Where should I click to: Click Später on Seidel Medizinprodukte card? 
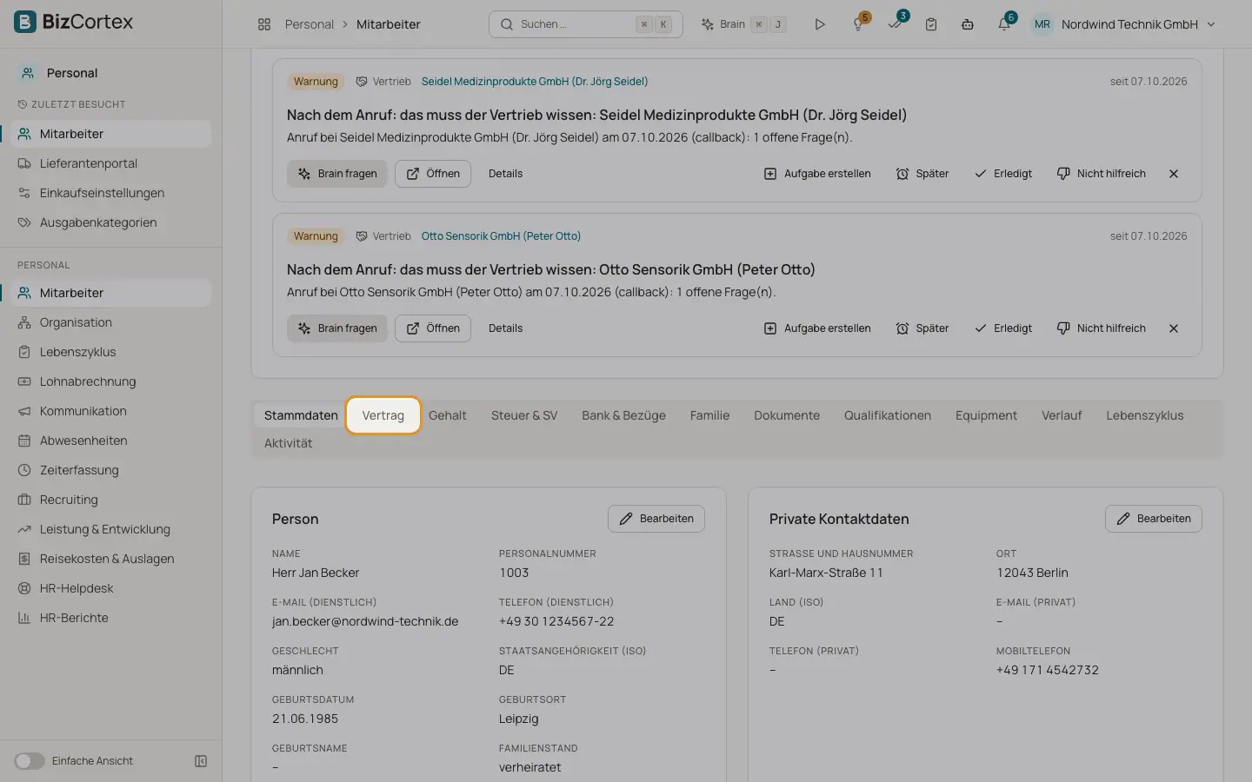[922, 174]
